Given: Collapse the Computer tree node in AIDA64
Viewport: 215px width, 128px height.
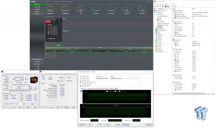Looking at the screenshot, I should click(155, 12).
